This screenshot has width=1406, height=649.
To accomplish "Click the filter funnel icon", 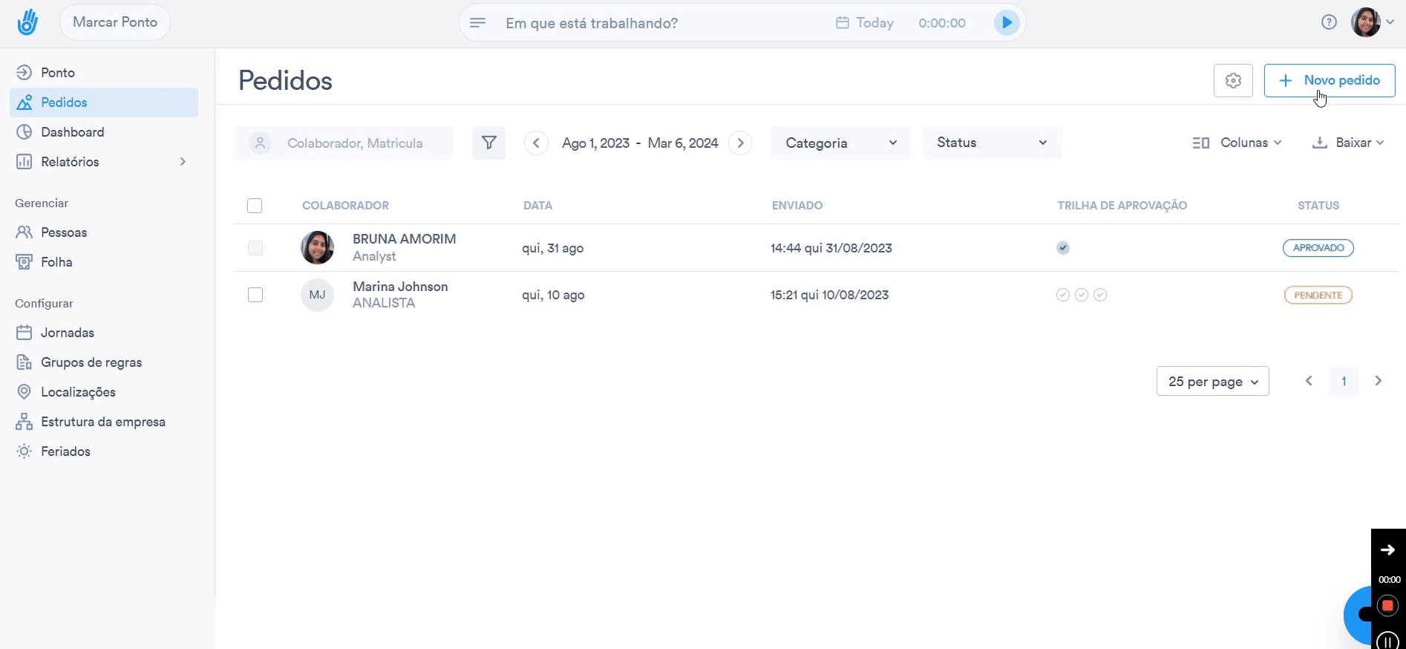I will [488, 143].
